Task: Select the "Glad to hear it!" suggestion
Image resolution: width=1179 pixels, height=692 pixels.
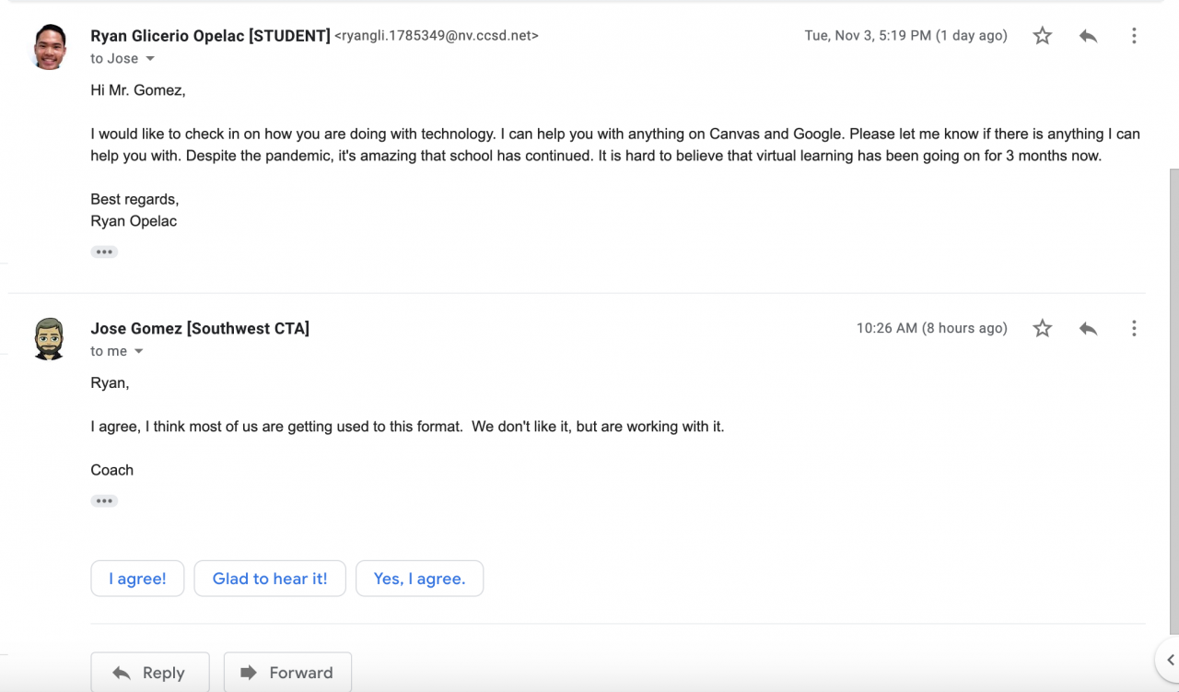Action: click(x=270, y=579)
